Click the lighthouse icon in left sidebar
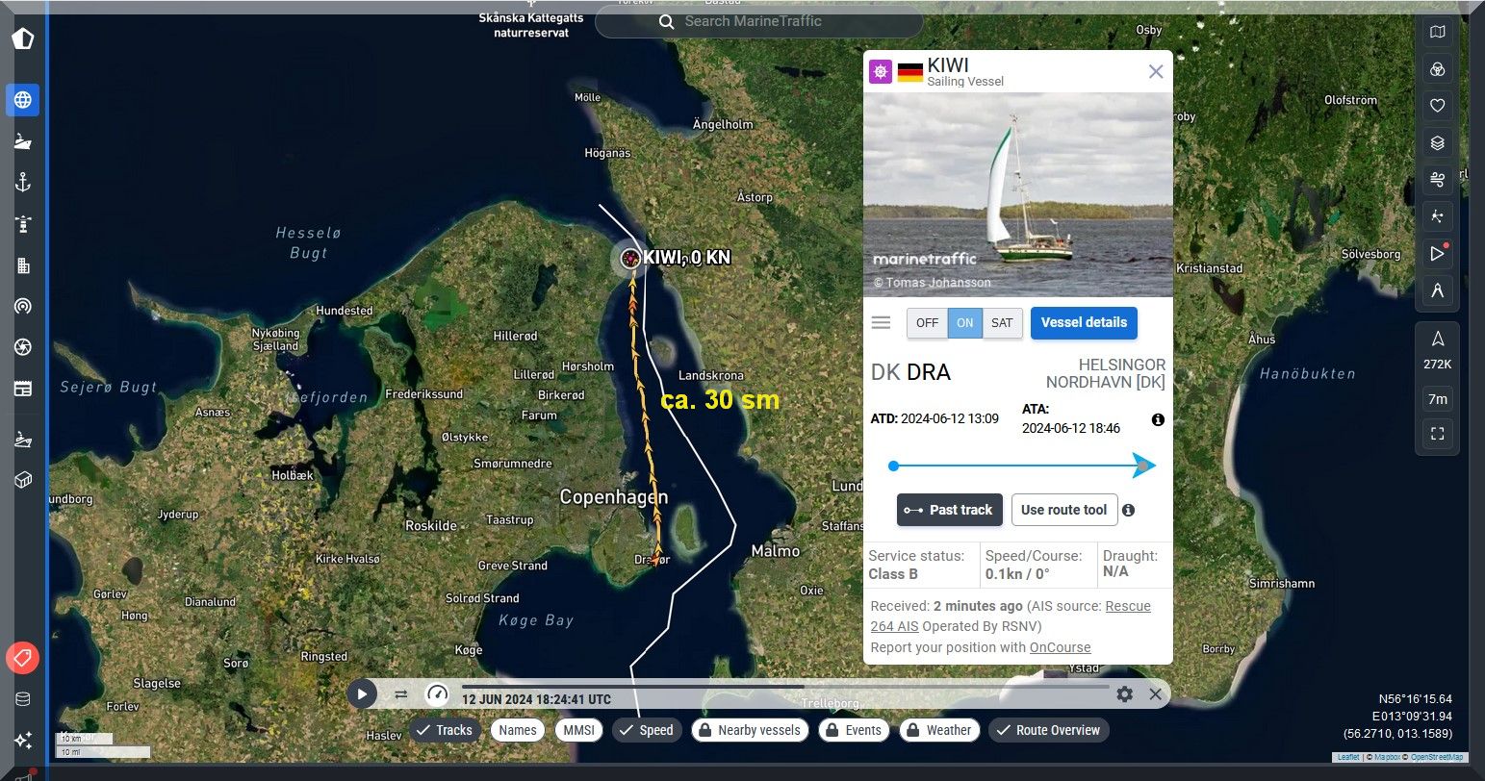Screen dimensions: 1485x781 23,224
